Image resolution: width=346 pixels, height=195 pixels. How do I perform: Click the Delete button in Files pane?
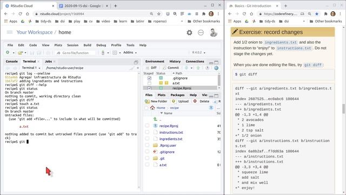[201, 101]
